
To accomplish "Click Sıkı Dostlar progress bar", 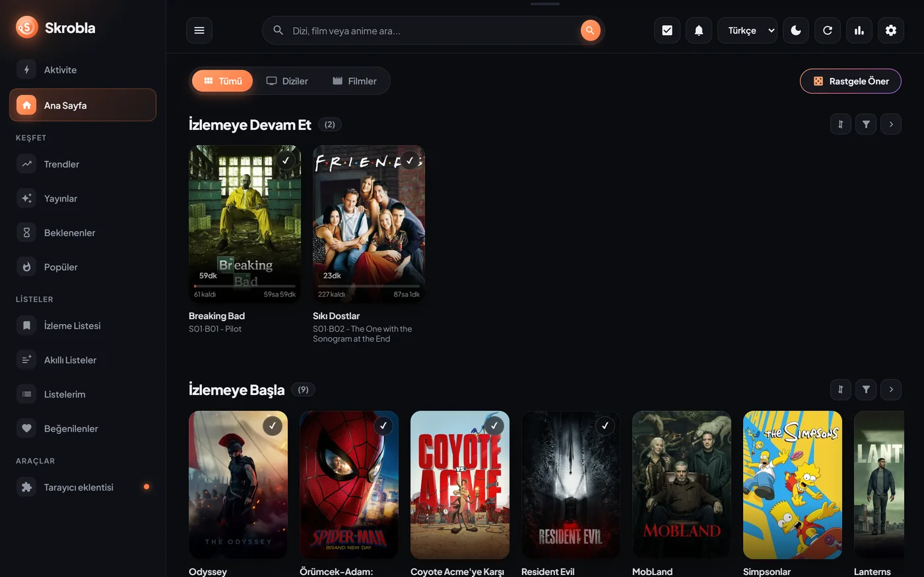I will (369, 286).
